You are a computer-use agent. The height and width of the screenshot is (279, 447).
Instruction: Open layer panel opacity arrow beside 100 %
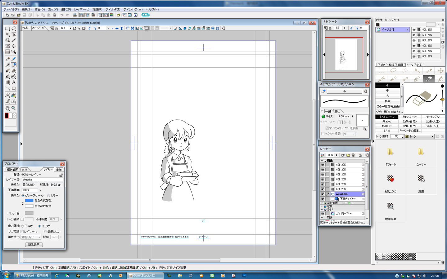[x=337, y=155]
